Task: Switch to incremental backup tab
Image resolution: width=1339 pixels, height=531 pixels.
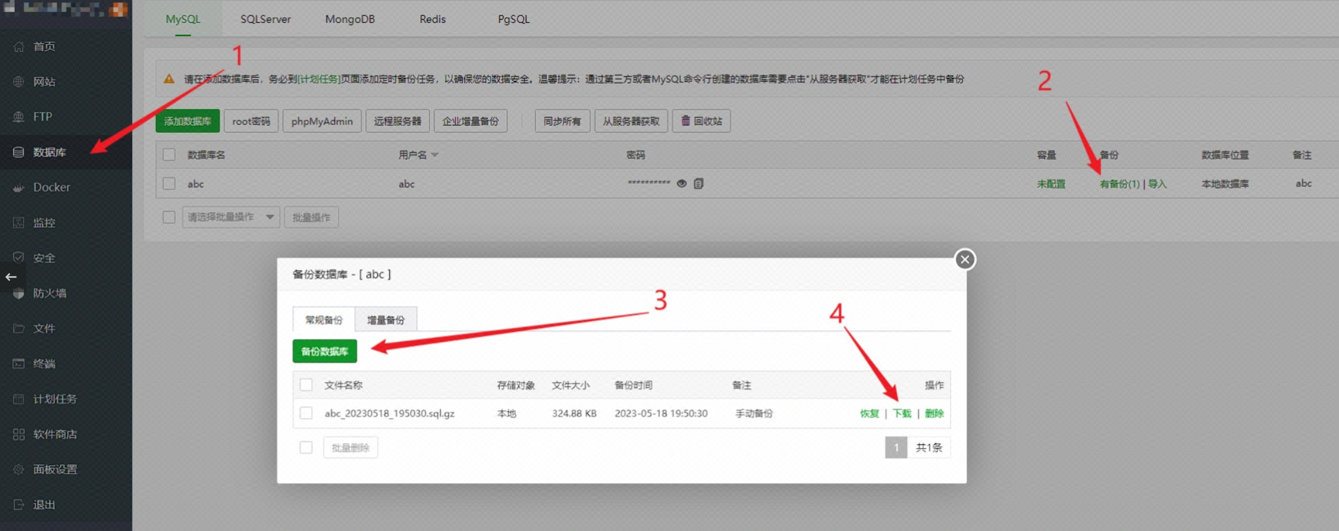Action: coord(385,320)
